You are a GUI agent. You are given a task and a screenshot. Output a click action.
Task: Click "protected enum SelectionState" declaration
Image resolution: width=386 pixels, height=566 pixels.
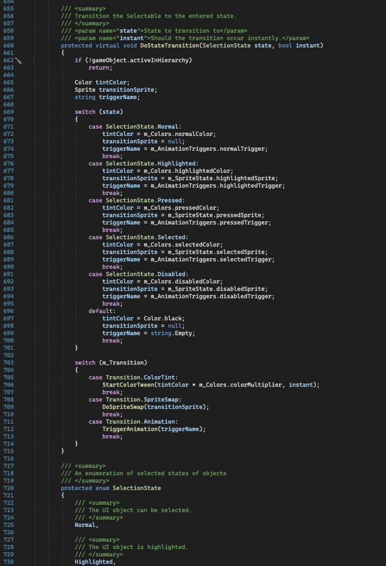click(111, 488)
